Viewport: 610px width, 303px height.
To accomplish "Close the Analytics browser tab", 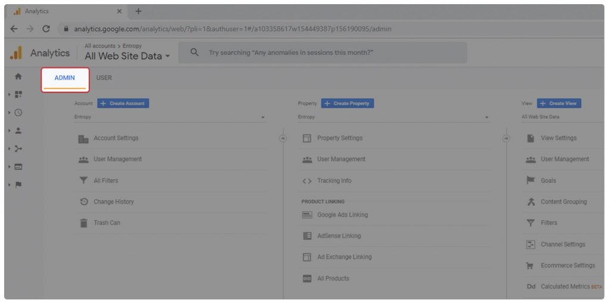I will pos(119,11).
